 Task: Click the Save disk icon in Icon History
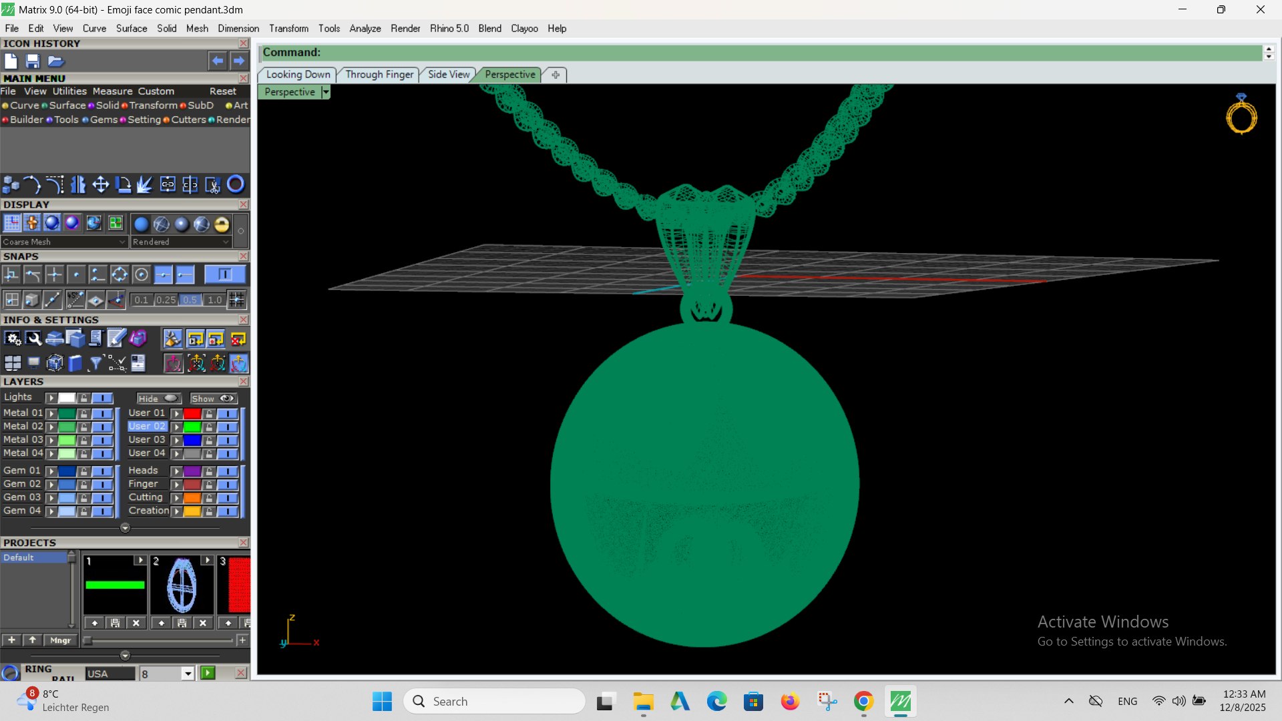tap(33, 61)
